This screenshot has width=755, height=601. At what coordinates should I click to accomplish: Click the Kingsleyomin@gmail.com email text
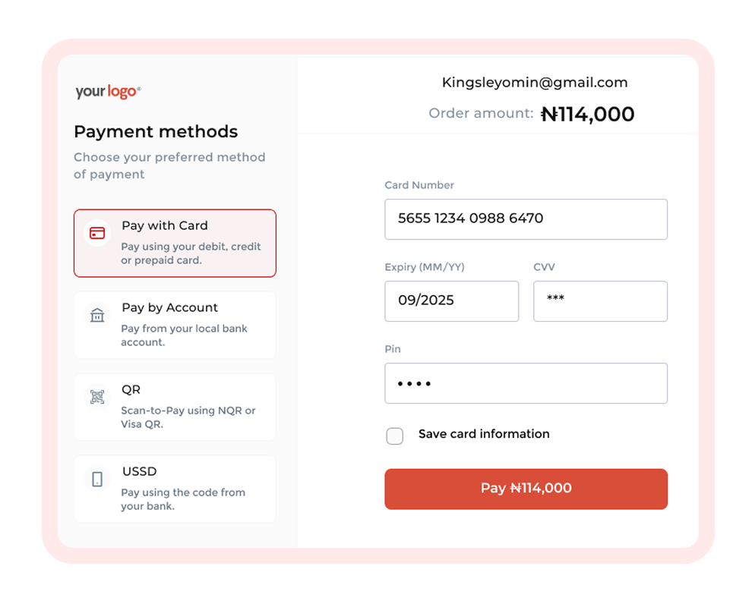[x=535, y=83]
